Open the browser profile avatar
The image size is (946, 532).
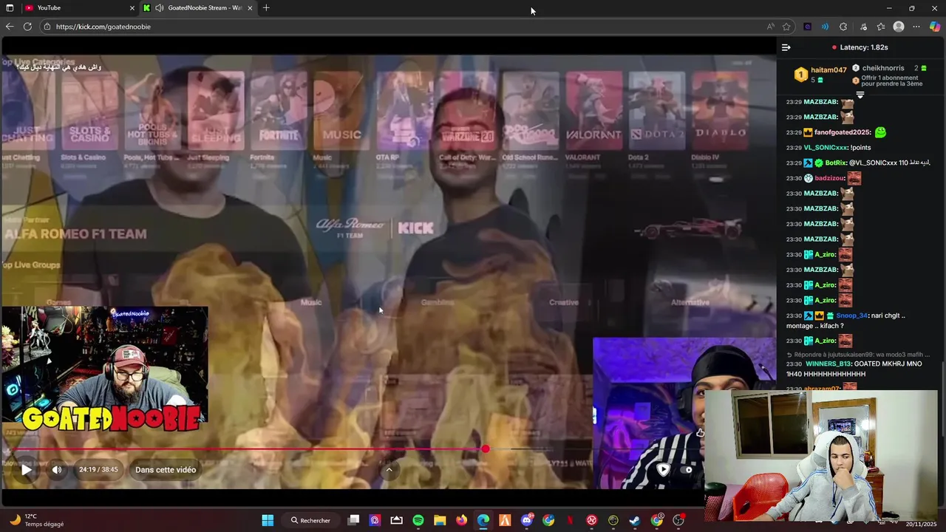click(899, 27)
